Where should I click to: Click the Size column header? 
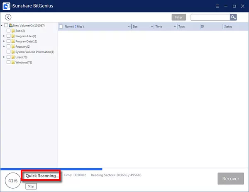tap(135, 27)
